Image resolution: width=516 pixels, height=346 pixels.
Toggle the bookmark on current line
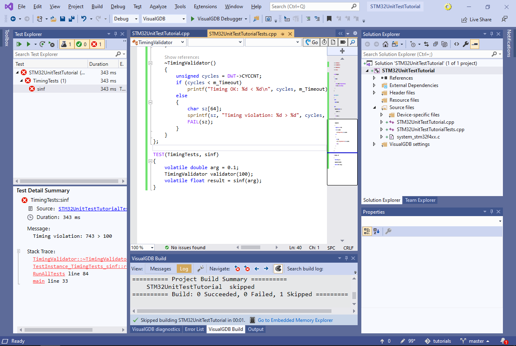(x=329, y=19)
